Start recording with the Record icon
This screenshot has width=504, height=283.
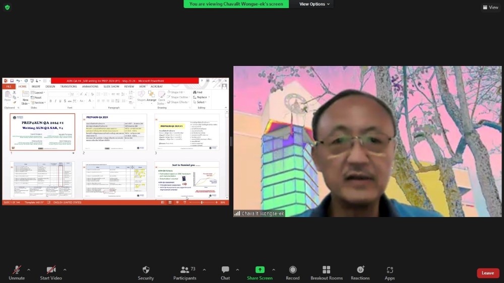pos(293,270)
